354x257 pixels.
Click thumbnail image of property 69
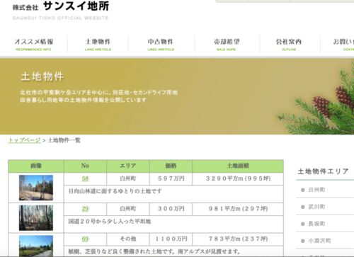[x=36, y=246]
